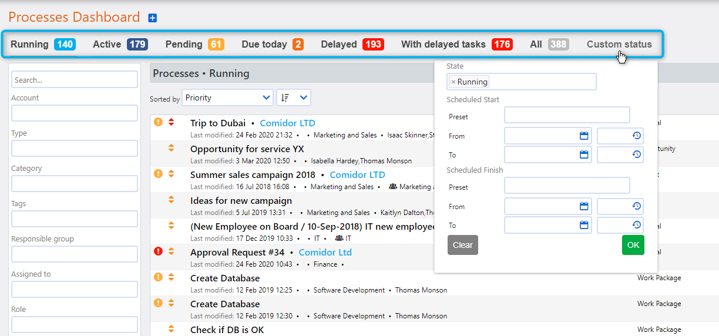
Task: Click priority arrows on Approval Request #34
Action: (171, 251)
